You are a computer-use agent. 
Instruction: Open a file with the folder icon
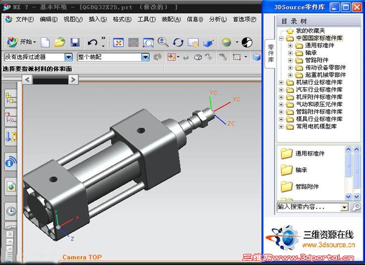point(60,42)
